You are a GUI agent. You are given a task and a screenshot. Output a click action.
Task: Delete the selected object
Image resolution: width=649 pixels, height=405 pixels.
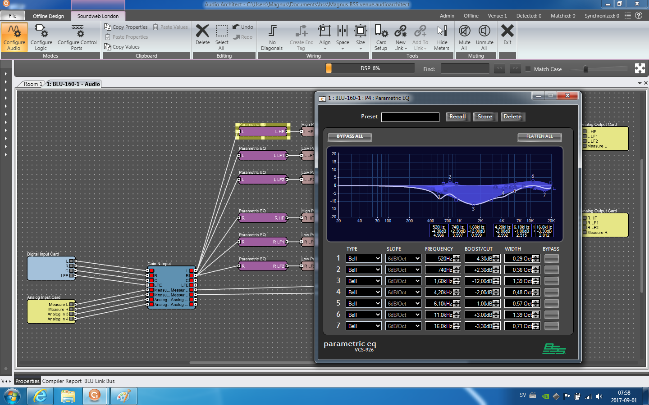(x=202, y=35)
